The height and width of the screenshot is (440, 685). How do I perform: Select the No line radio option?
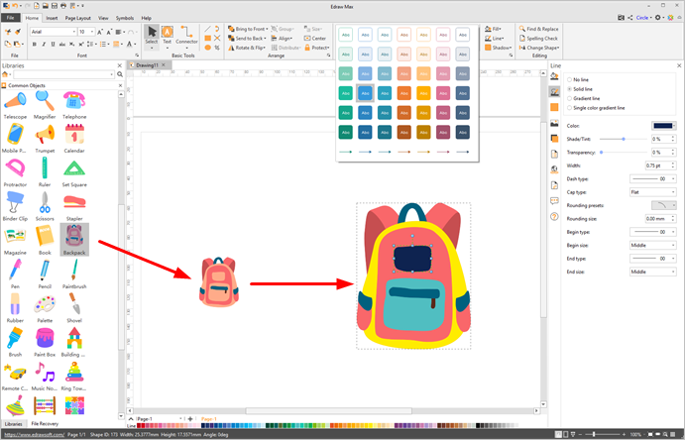click(569, 77)
